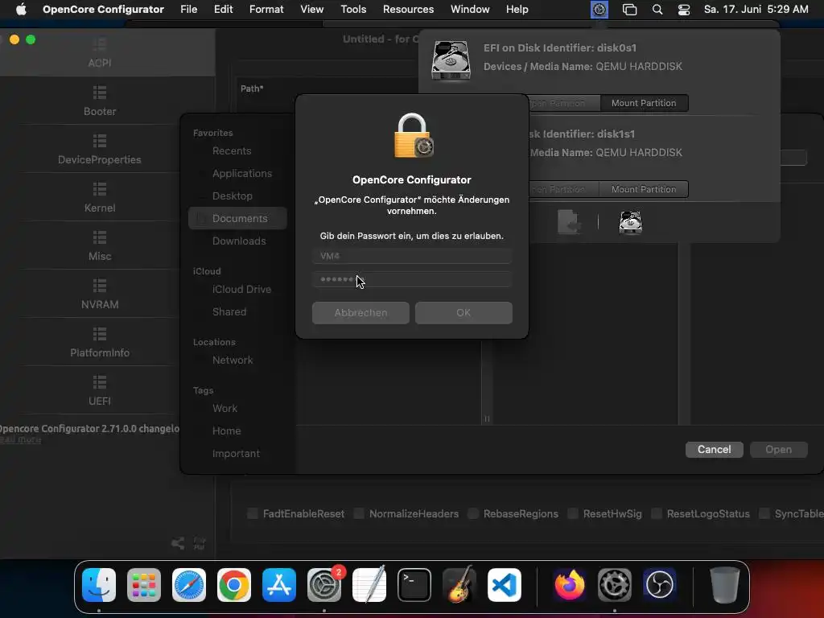824x618 pixels.
Task: Click Mount Partition for disk0s1
Action: tap(644, 103)
